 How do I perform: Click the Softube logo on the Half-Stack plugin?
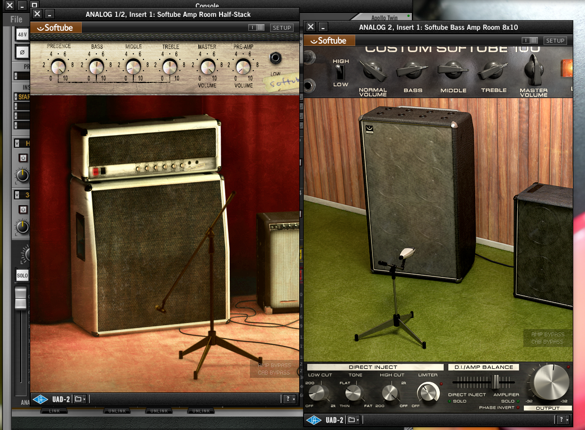pos(55,27)
